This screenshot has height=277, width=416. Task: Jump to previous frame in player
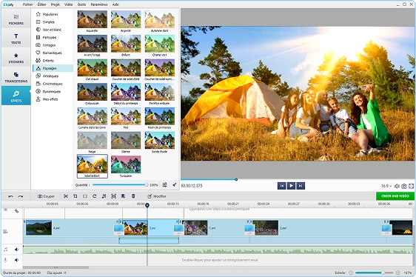point(282,186)
